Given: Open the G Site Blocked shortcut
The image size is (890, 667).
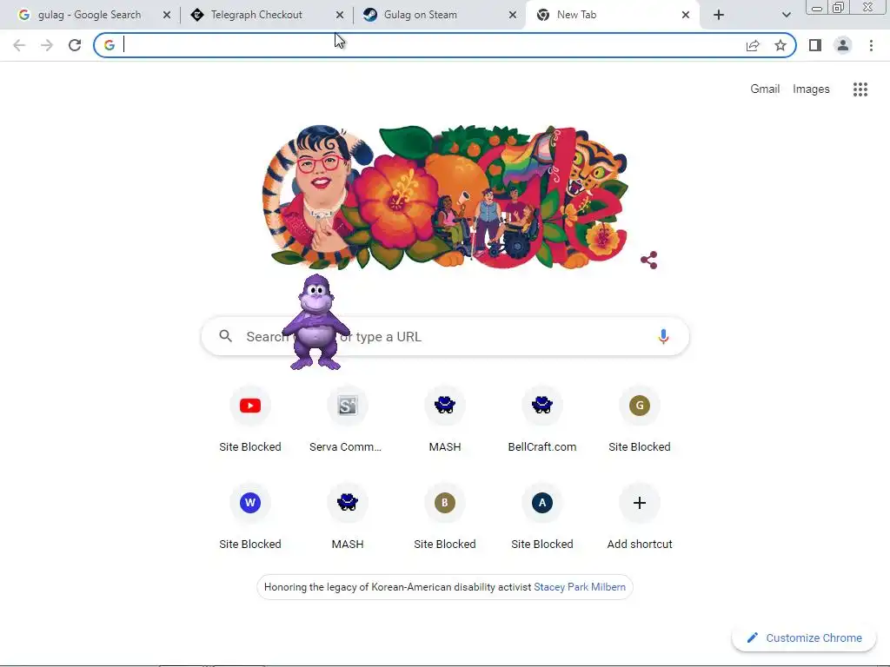Looking at the screenshot, I should coord(640,419).
